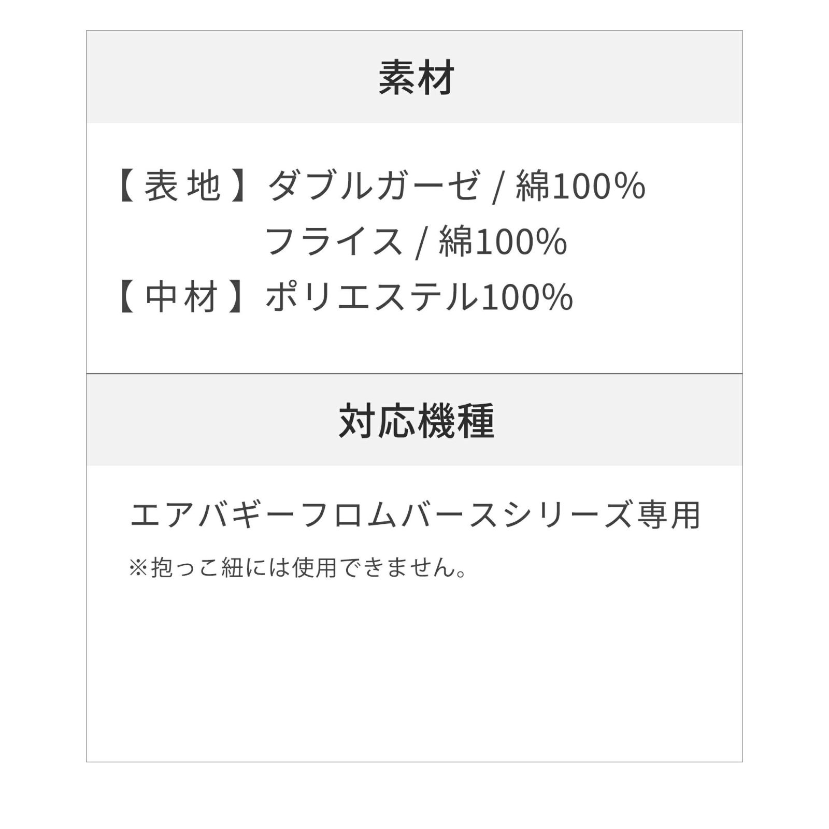
Task: Click the 対応機種 section heading
Action: 416,421
